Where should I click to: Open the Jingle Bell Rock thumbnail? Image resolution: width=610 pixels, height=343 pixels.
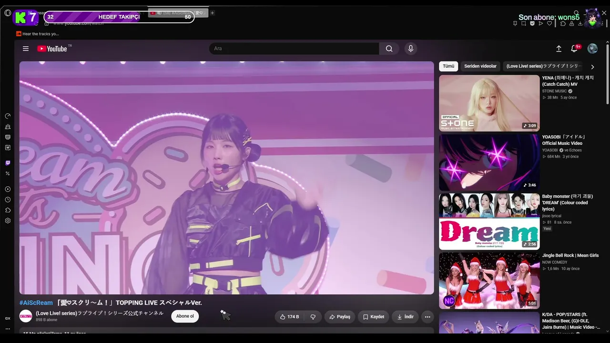pyautogui.click(x=489, y=281)
